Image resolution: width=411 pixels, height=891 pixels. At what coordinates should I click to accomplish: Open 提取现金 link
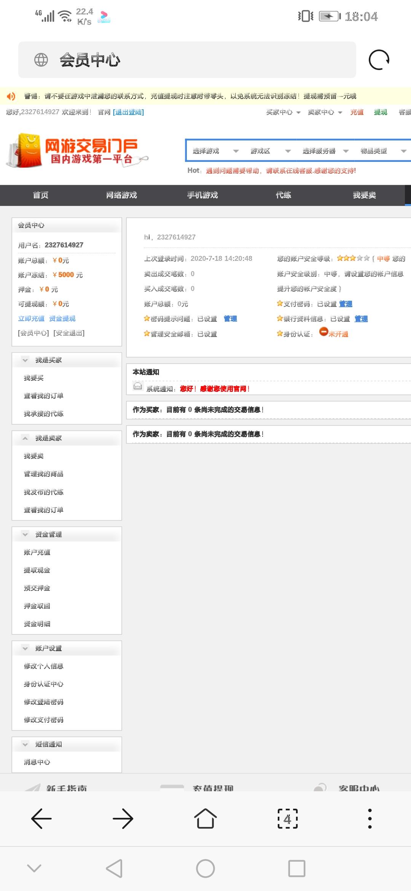(37, 570)
